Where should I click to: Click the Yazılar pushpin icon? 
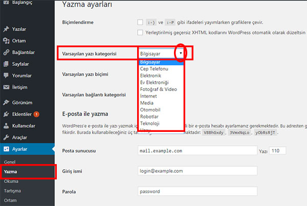6,29
